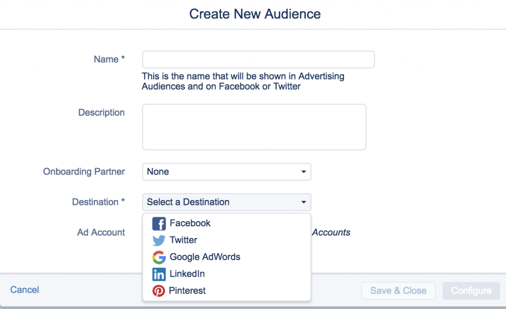Click the Onboarding Partner label

click(x=84, y=172)
